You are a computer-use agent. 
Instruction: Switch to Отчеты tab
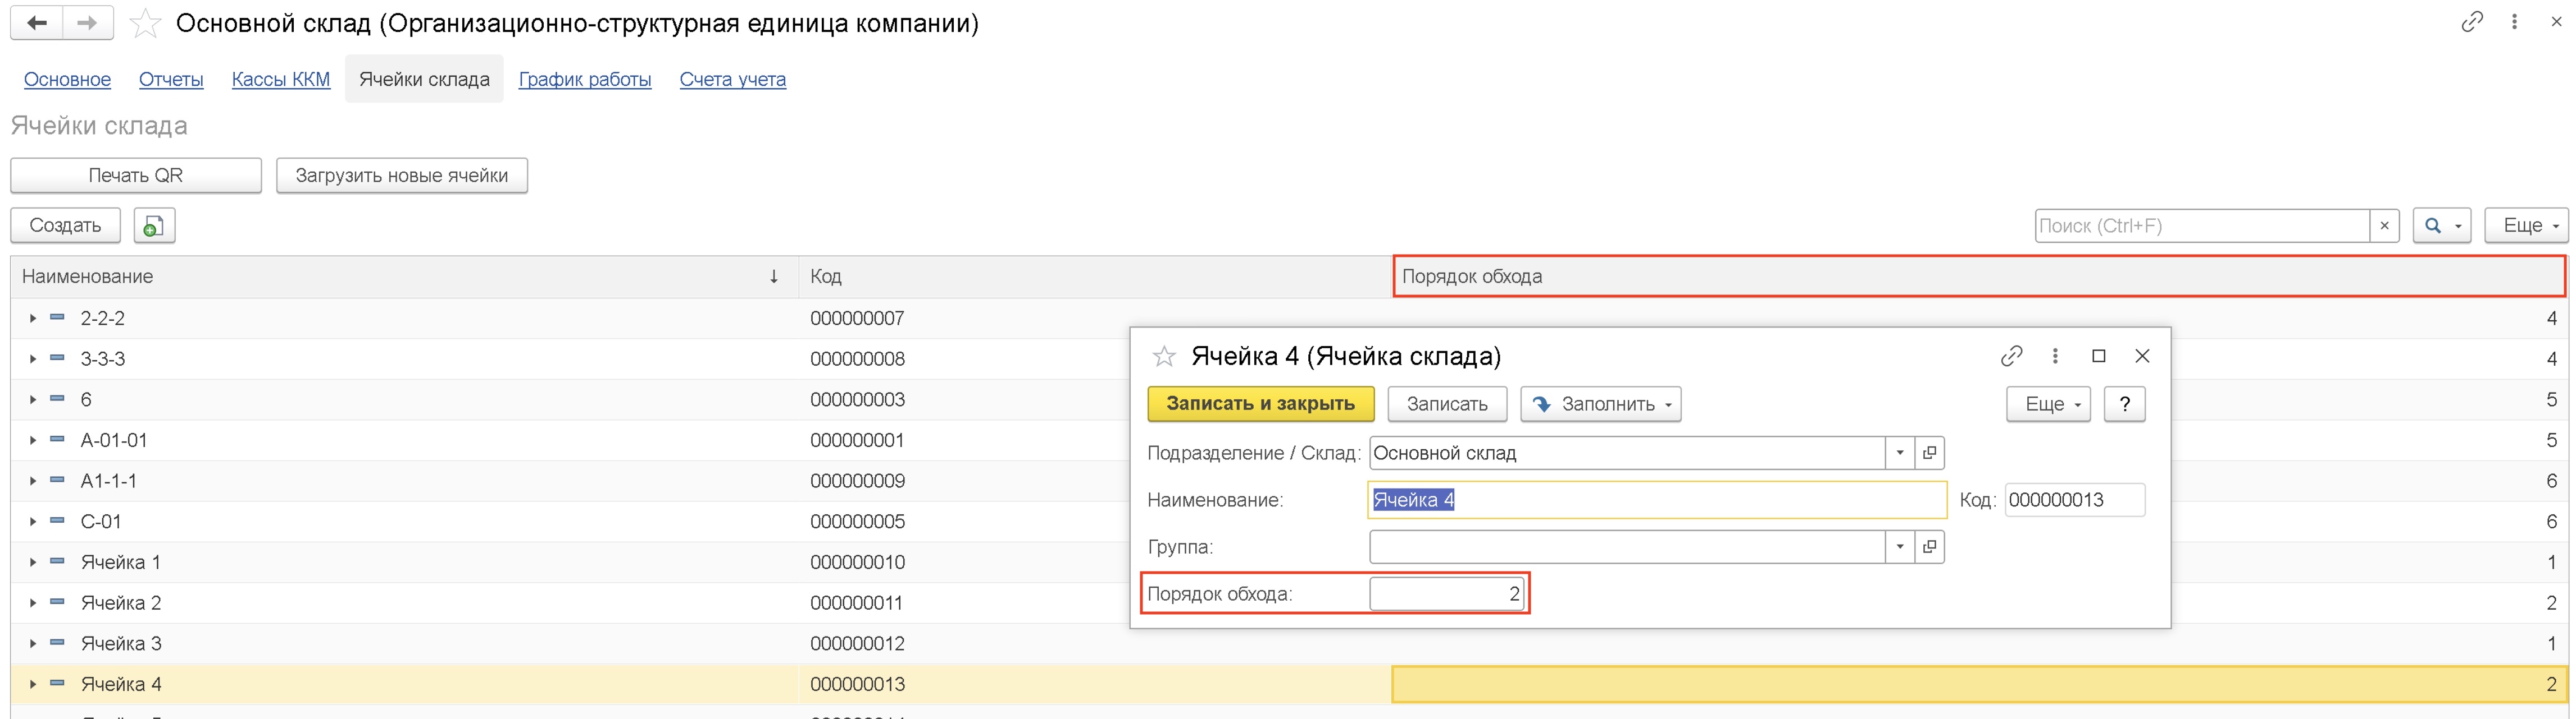(x=171, y=80)
